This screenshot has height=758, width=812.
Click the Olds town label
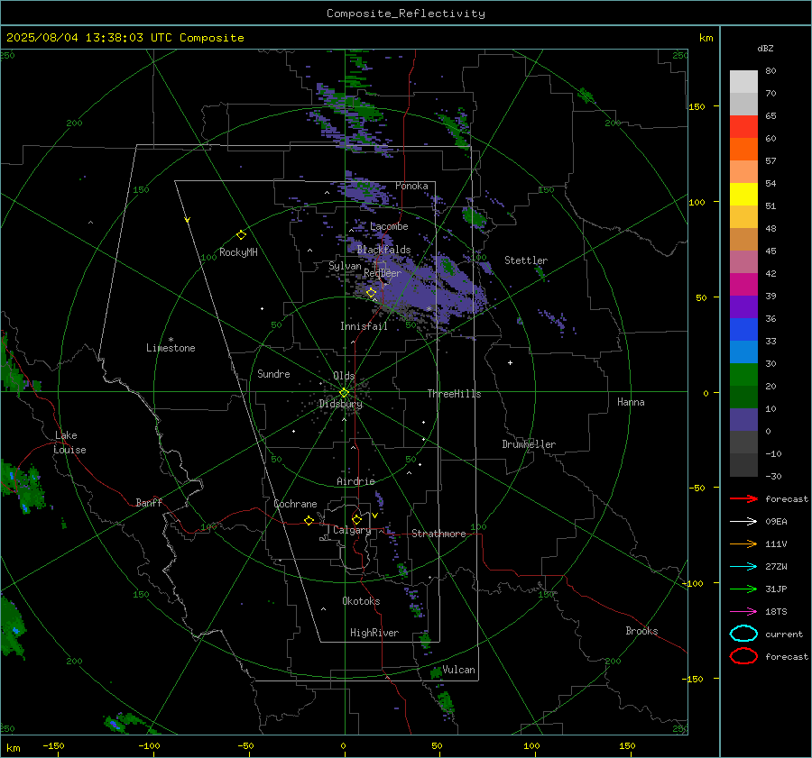[x=344, y=376]
